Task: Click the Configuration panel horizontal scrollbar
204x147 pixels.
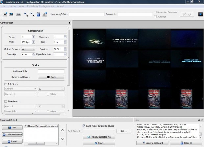Action: (32, 114)
